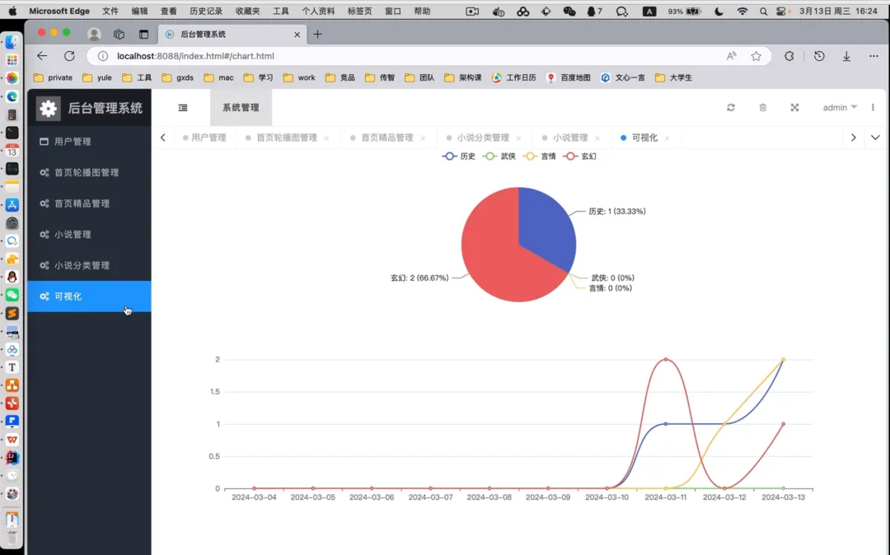The height and width of the screenshot is (555, 890).
Task: Open the 工作日历 bookmark
Action: pyautogui.click(x=513, y=77)
